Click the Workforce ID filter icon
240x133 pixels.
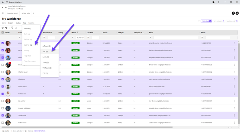point(44,38)
